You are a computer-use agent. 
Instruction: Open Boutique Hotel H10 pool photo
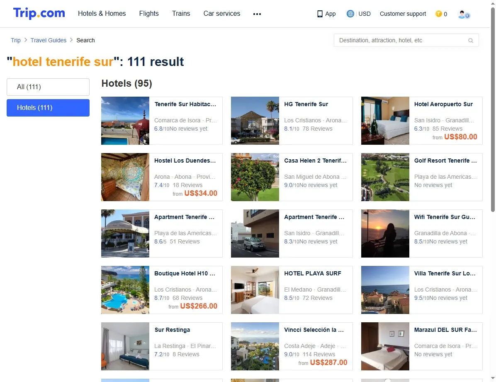coord(125,290)
